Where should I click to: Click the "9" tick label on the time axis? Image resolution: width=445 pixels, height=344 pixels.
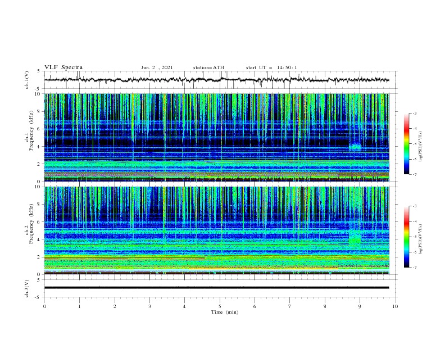(x=360, y=306)
